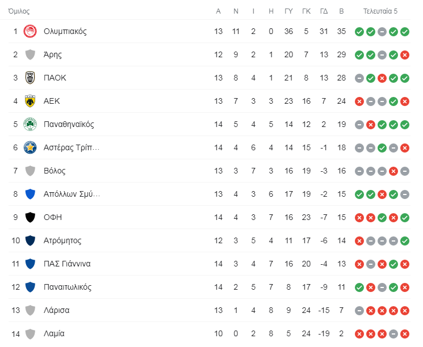This screenshot has width=423, height=347.
Task: Click the Παναθηναϊκός green shamrock logo
Action: (x=30, y=124)
